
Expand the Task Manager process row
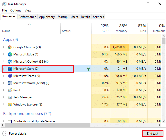(4, 97)
